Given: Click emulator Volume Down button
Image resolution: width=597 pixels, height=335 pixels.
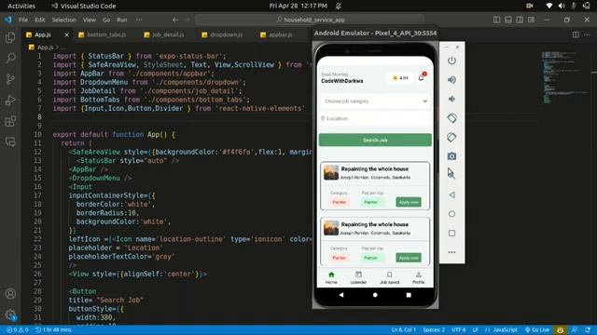Looking at the screenshot, I should [451, 99].
